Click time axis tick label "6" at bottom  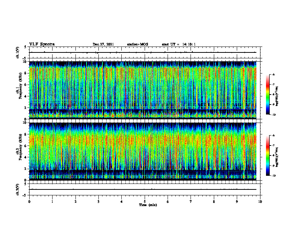[168, 202]
